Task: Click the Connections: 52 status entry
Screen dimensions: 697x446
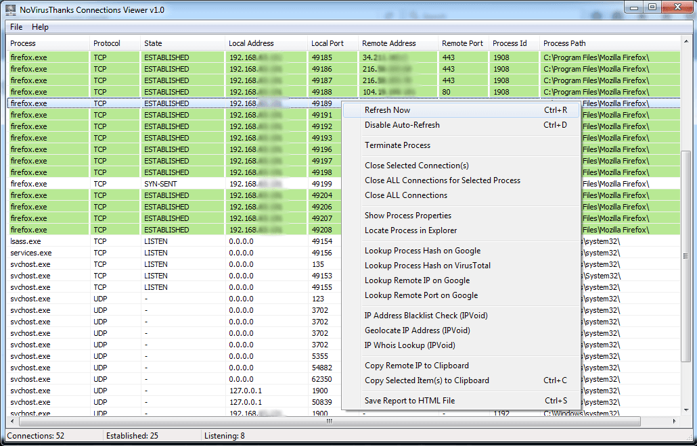Action: tap(36, 436)
